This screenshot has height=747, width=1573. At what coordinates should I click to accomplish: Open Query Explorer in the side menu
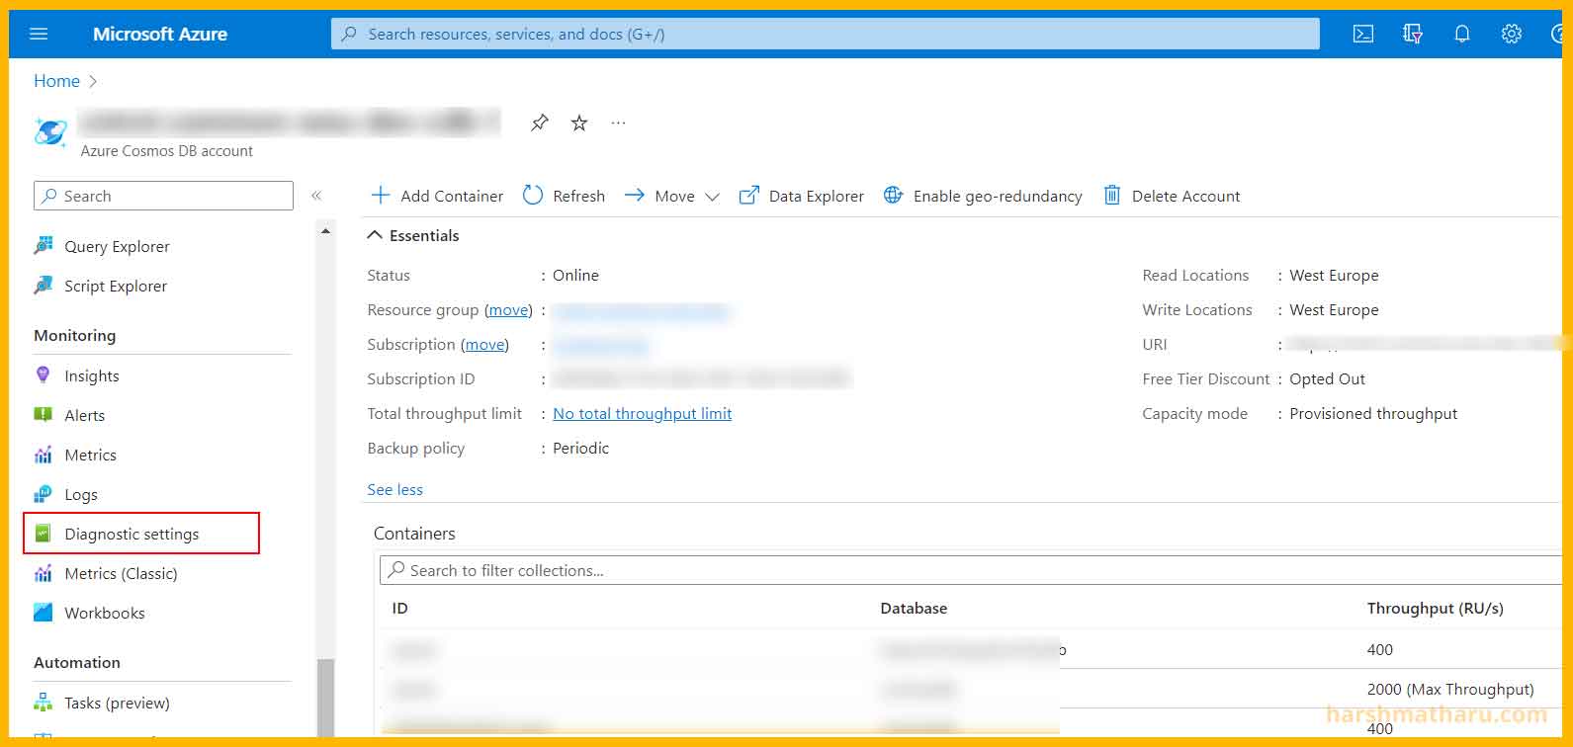117,246
